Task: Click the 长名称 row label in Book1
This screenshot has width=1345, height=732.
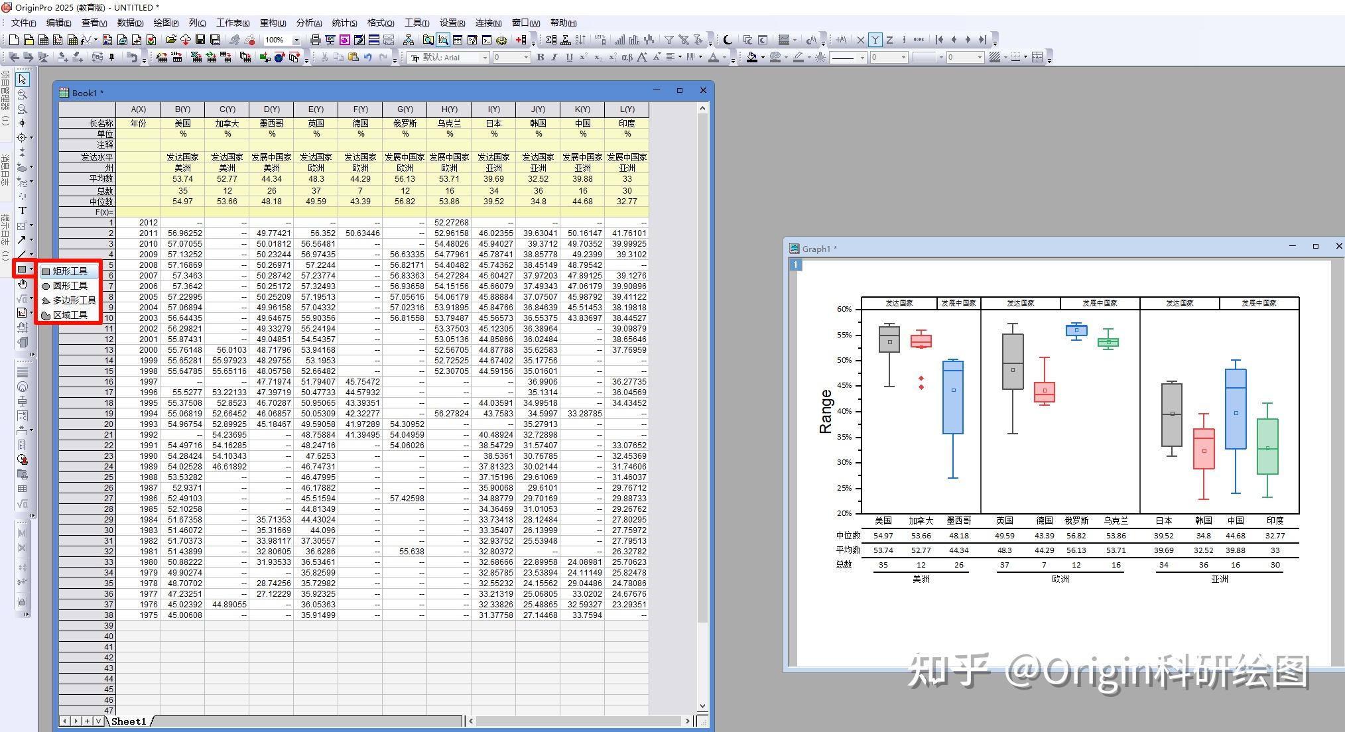Action: pos(87,123)
